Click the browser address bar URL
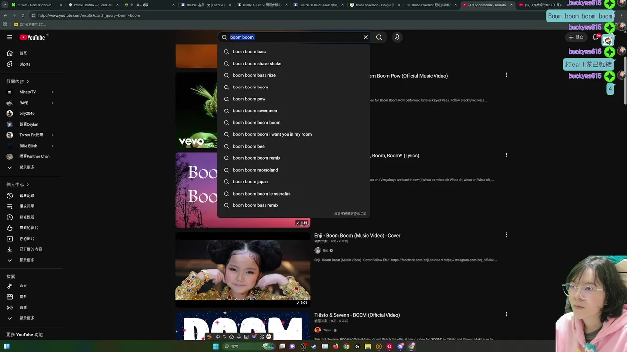The height and width of the screenshot is (352, 627). point(89,15)
